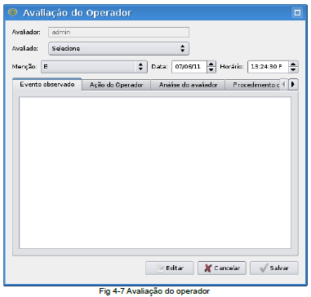This screenshot has height=297, width=311.
Task: Open the Menção dropdown
Action: 94,67
